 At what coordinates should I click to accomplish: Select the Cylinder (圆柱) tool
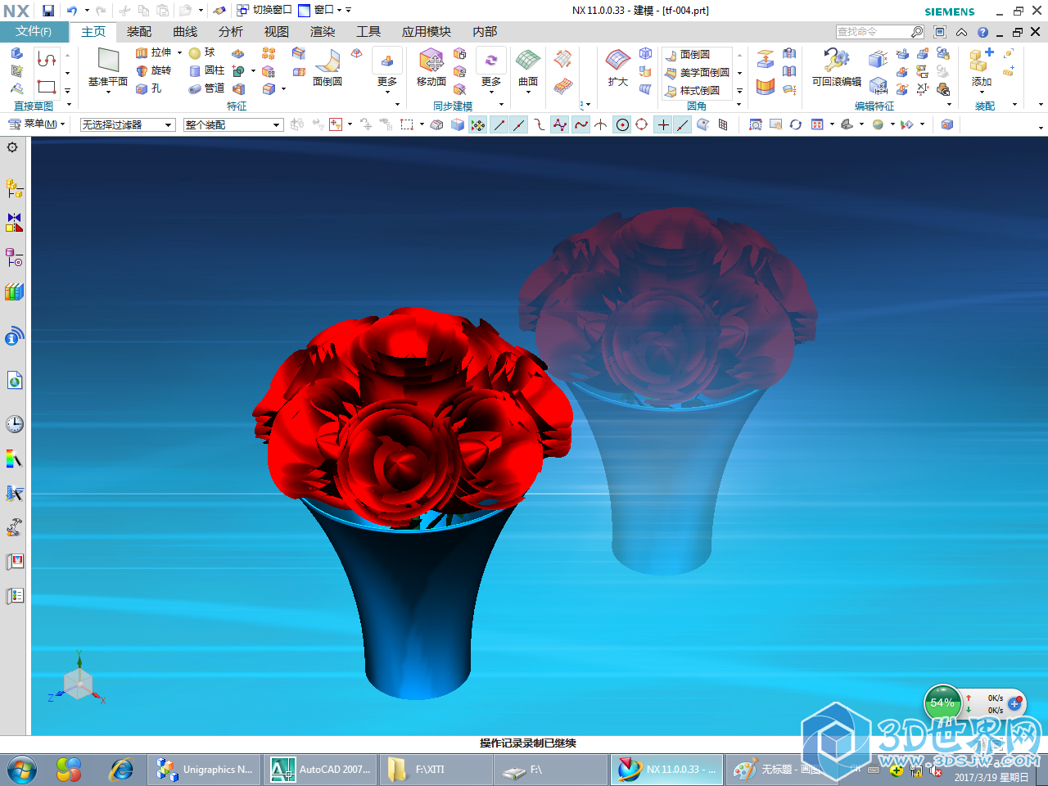click(206, 70)
